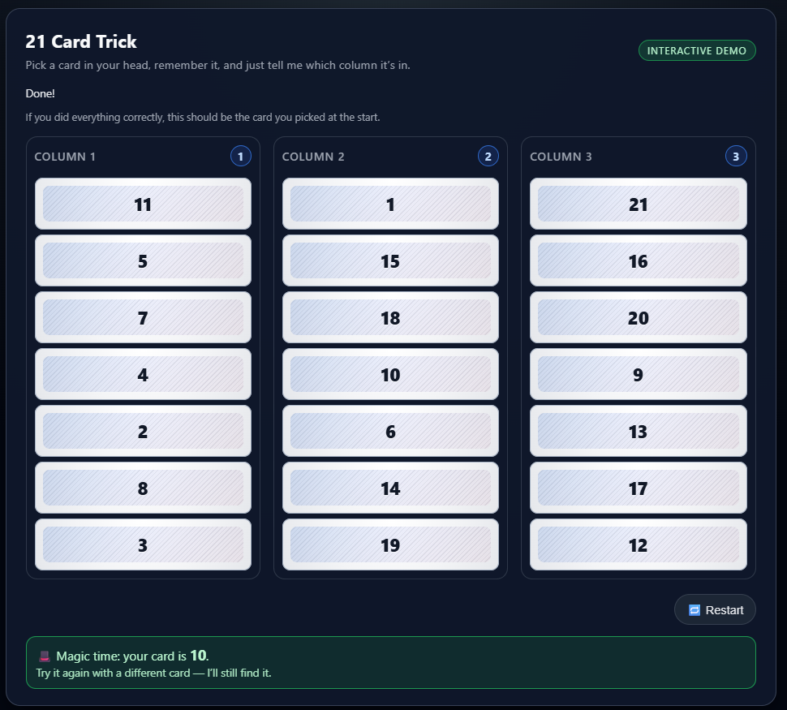Select the Column 1 header label
Viewport: 787px width, 710px height.
point(65,157)
